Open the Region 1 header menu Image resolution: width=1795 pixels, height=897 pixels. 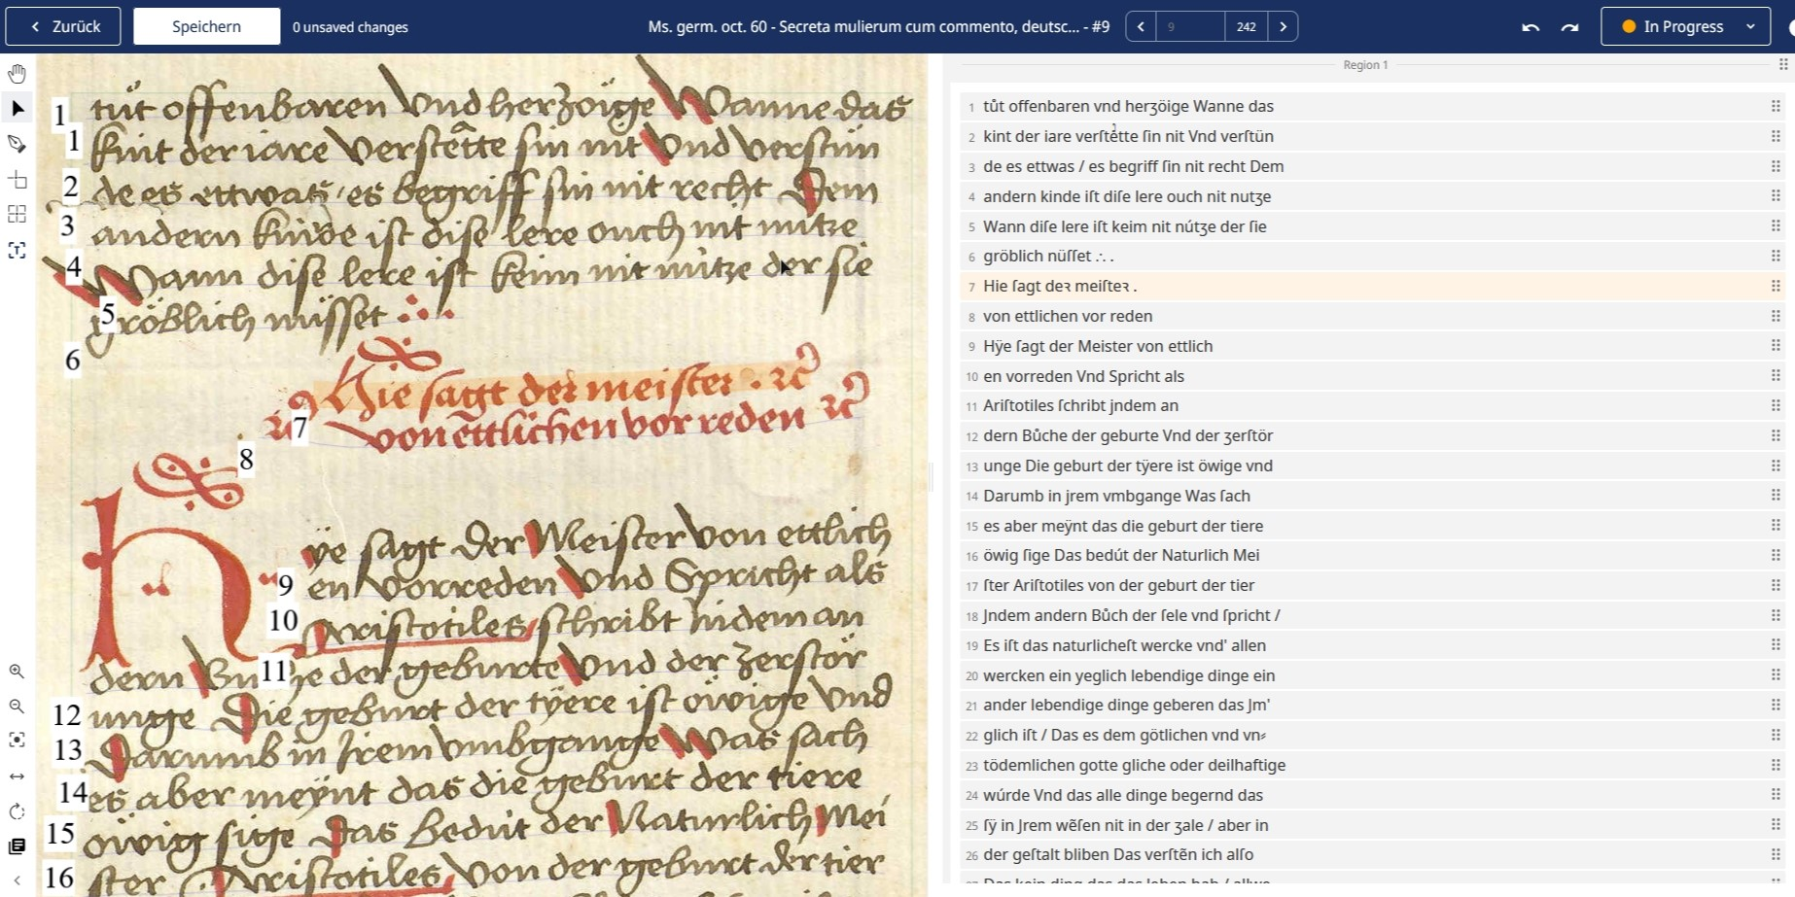coord(1782,64)
